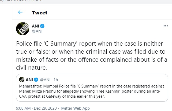The width and height of the screenshot is (172, 111).
Task: Click the 'Twitter Web App' source link
Action: [75, 108]
